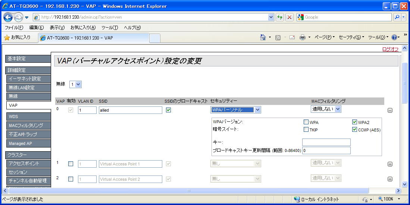
Task: Open MACフィルタリング in the sidebar
Action: (28, 125)
